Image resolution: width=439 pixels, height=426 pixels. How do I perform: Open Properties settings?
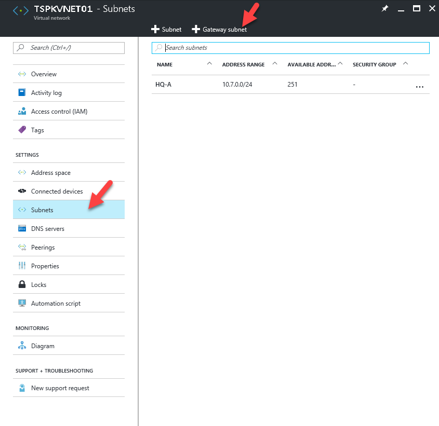click(69, 266)
